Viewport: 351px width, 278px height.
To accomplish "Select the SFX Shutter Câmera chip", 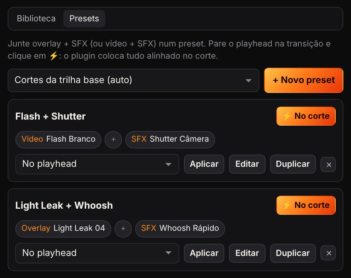I will 170,139.
